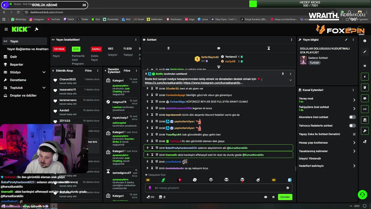Image resolution: width=371 pixels, height=209 pixels.
Task: Open the hamburger menu beside Kick logo
Action: pyautogui.click(x=6, y=29)
